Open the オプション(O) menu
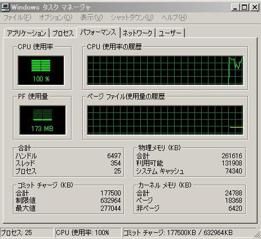 point(56,18)
